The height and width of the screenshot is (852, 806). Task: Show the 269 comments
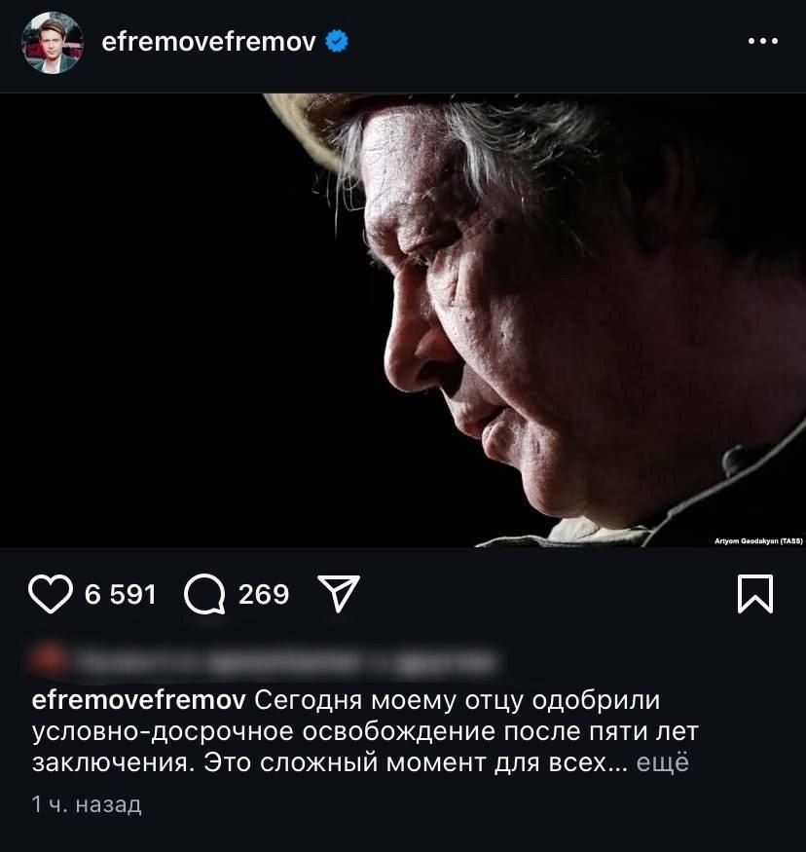264,594
